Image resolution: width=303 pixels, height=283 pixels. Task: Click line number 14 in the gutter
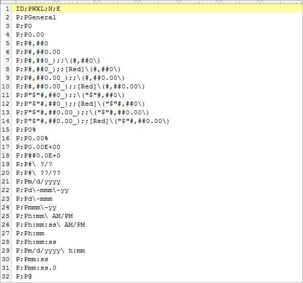pyautogui.click(x=6, y=121)
